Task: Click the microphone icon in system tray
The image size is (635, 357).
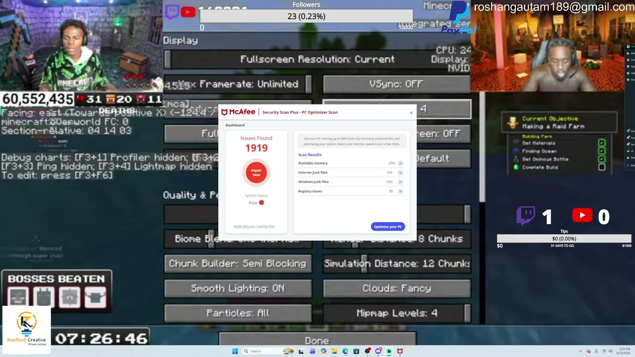Action: (x=596, y=351)
